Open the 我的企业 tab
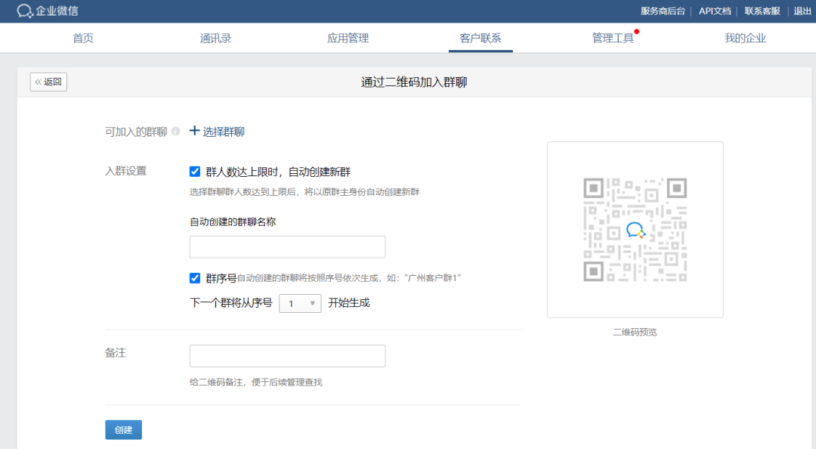The height and width of the screenshot is (449, 816). point(745,39)
